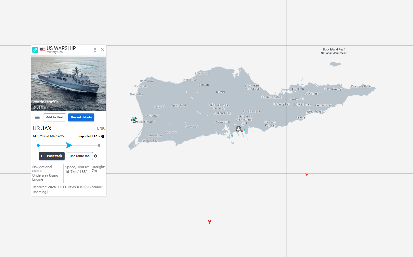Image resolution: width=413 pixels, height=257 pixels.
Task: Click the Add to fleet button
Action: [x=55, y=117]
